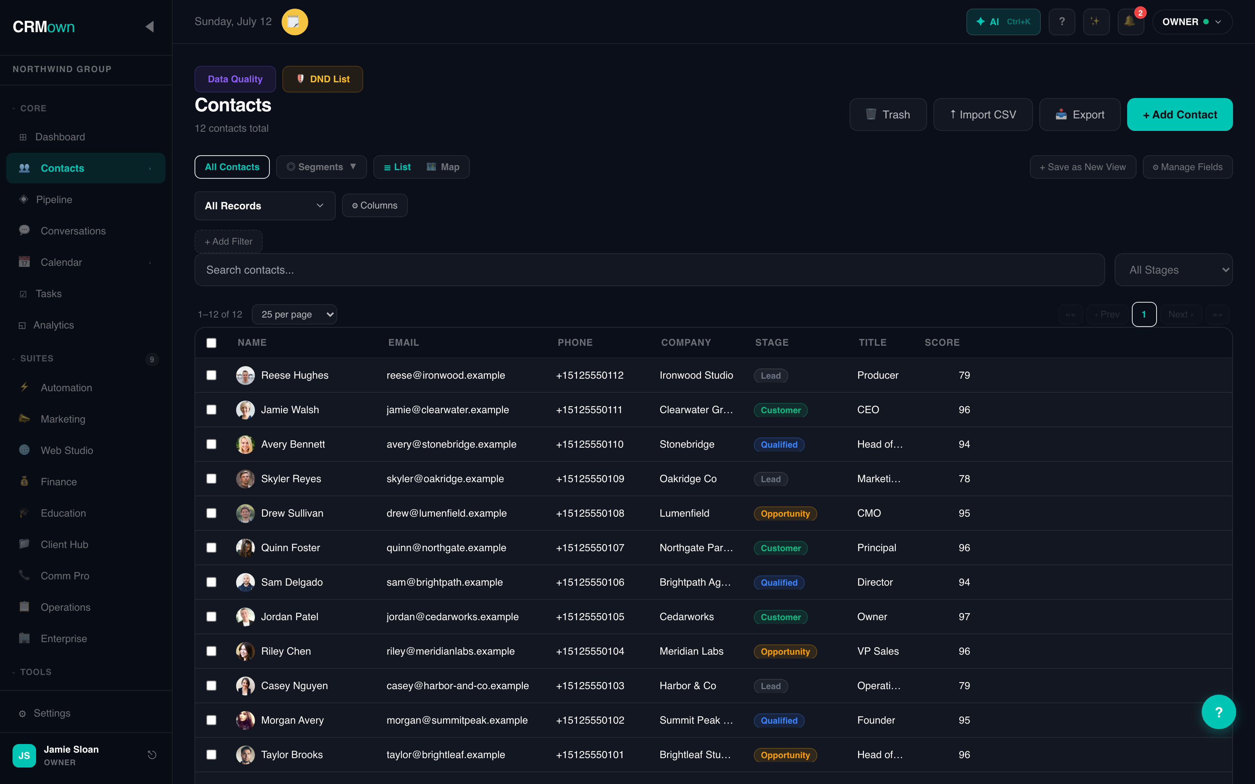Screen dimensions: 1255x784
Task: Open the Operations suite
Action: click(x=85, y=607)
